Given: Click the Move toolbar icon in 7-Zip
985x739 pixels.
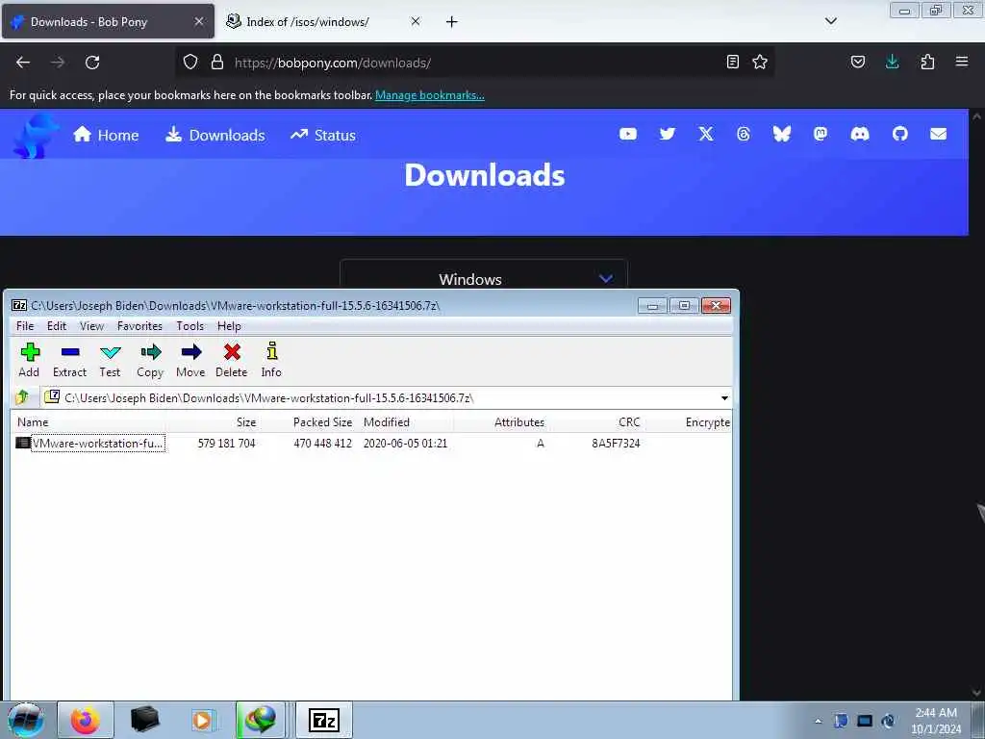Looking at the screenshot, I should [x=190, y=360].
